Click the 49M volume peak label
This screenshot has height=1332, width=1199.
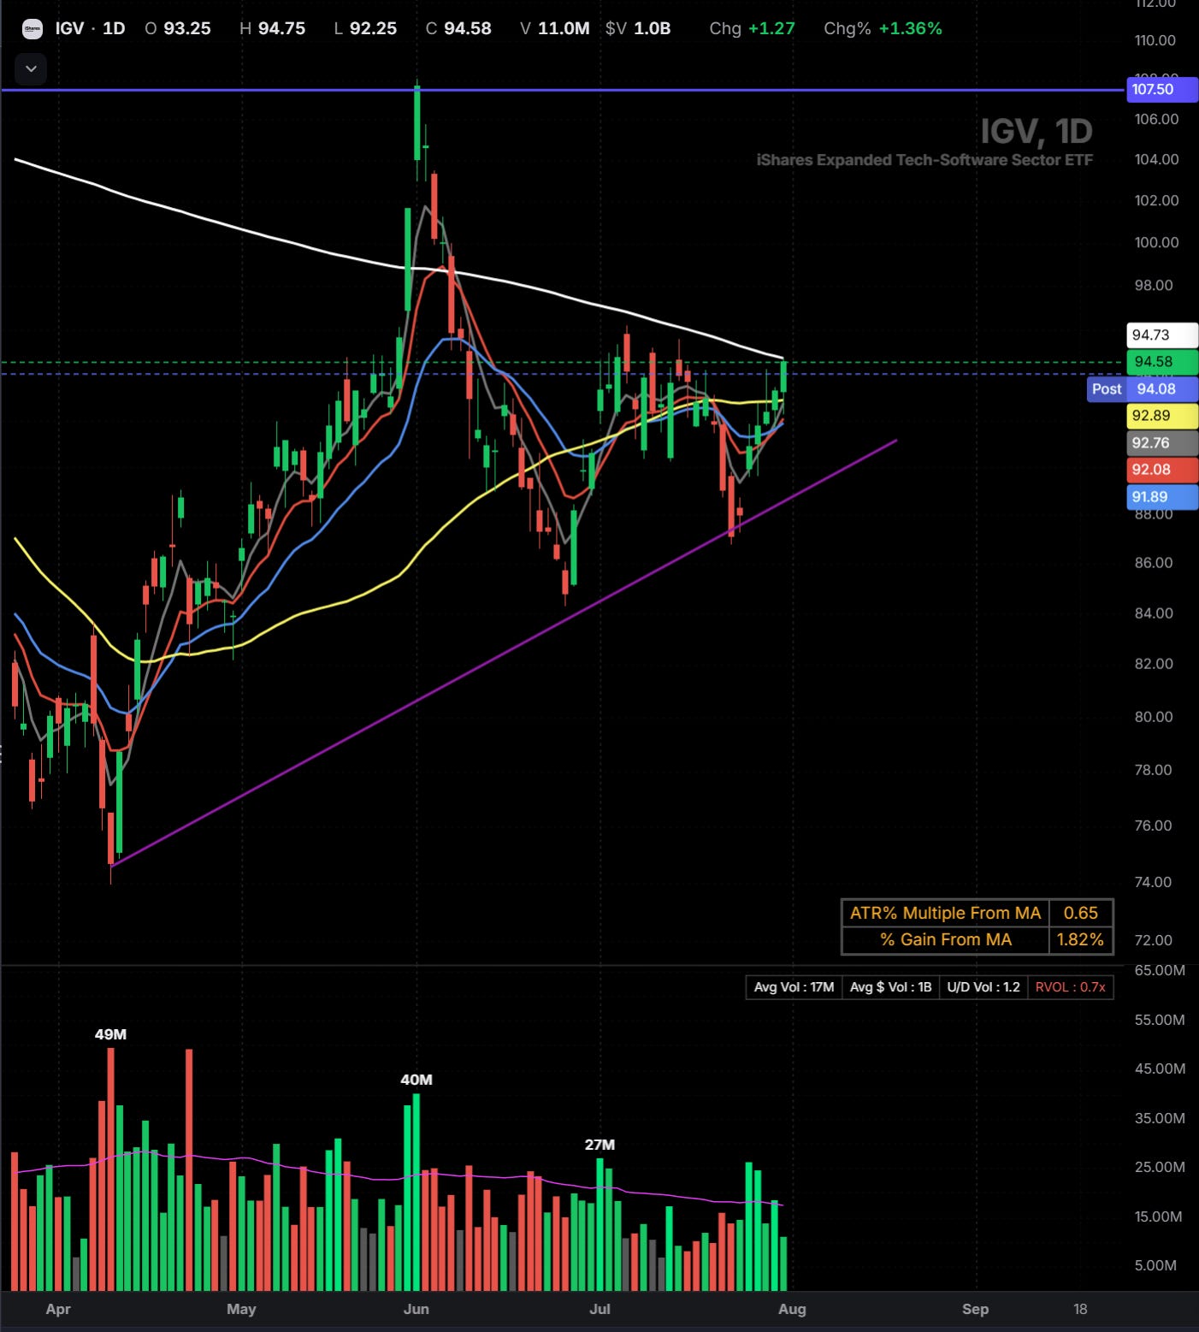[x=110, y=1034]
